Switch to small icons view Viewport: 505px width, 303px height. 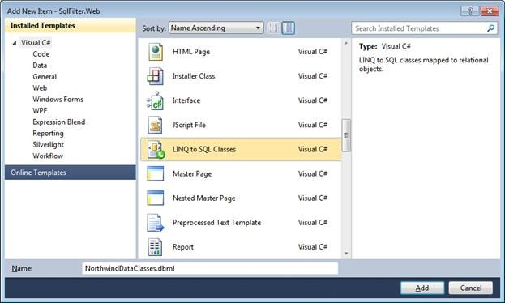click(273, 28)
